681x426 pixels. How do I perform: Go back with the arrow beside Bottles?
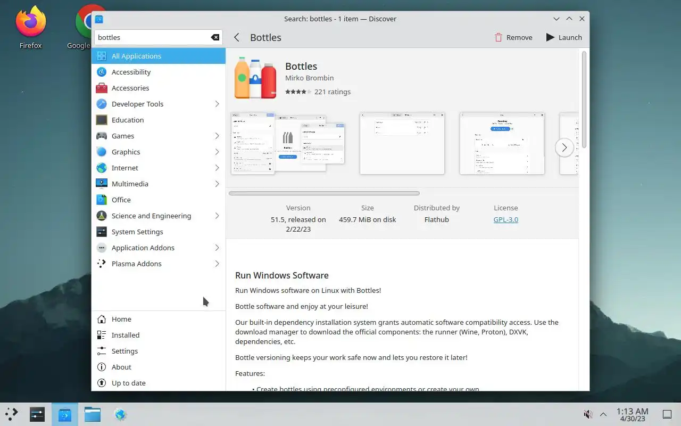(x=237, y=37)
